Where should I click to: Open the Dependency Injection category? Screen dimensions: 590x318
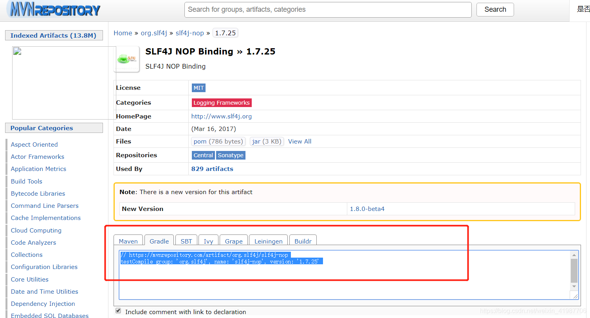pos(43,303)
